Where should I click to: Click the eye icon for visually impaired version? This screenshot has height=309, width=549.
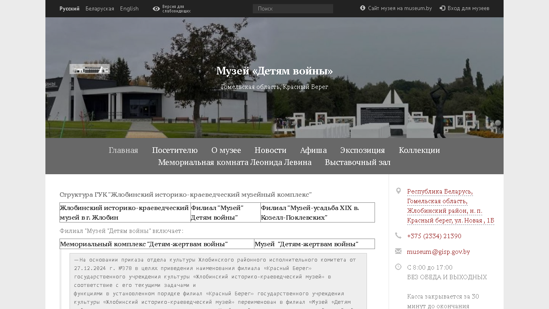(156, 9)
